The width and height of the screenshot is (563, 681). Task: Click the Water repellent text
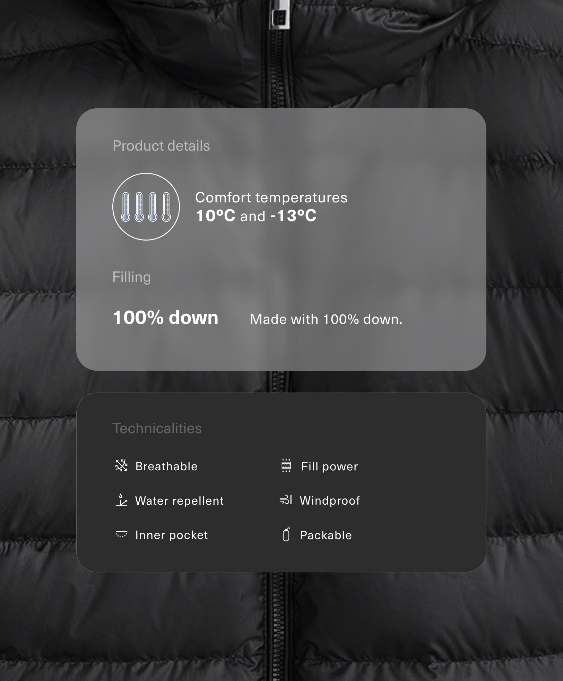180,501
